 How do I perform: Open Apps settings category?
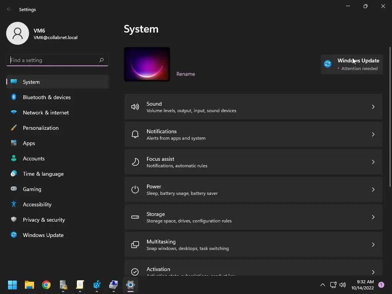coord(57,143)
